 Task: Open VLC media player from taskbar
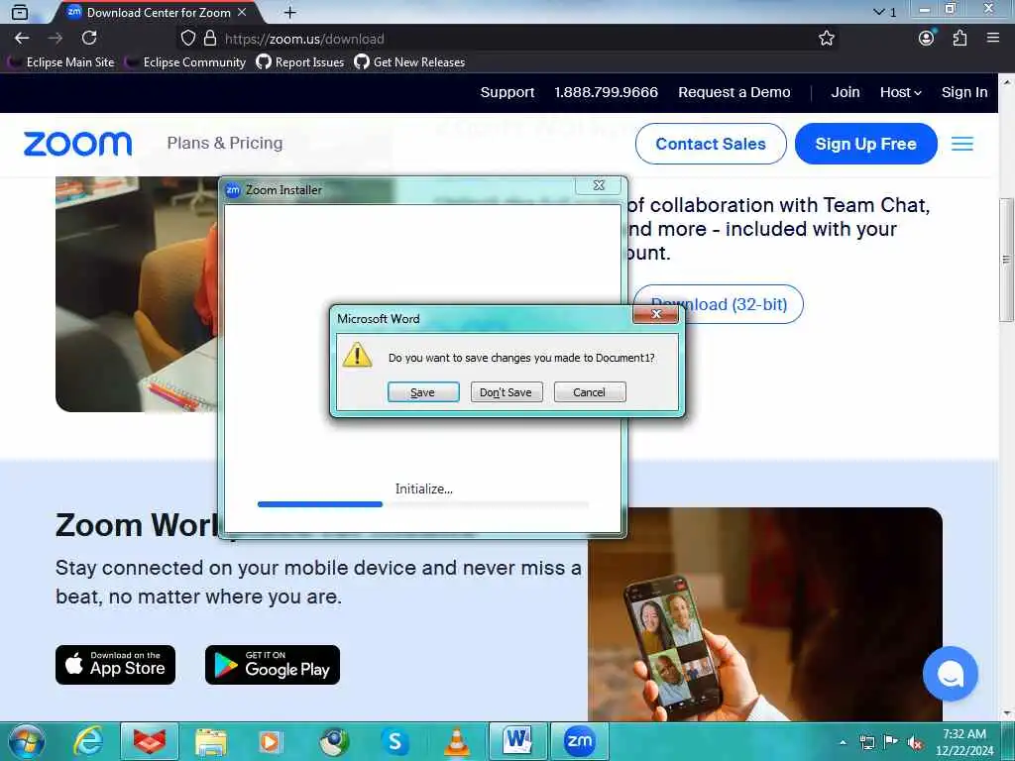tap(456, 741)
